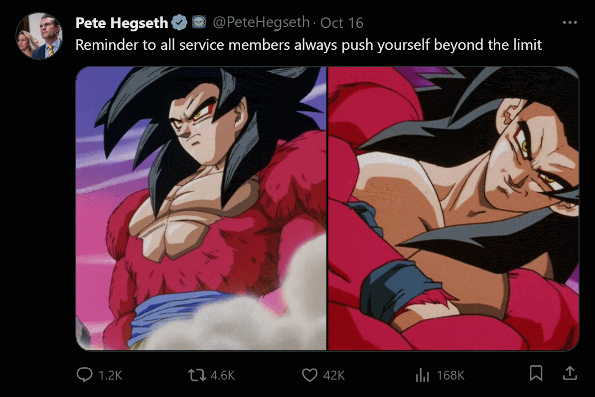
Task: Click the tweet text about service members
Action: point(308,45)
